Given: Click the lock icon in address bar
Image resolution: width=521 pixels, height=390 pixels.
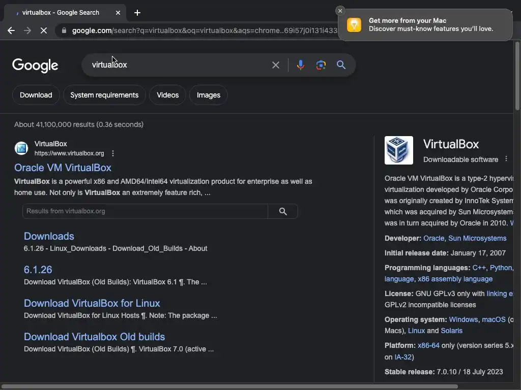Looking at the screenshot, I should click(x=64, y=30).
